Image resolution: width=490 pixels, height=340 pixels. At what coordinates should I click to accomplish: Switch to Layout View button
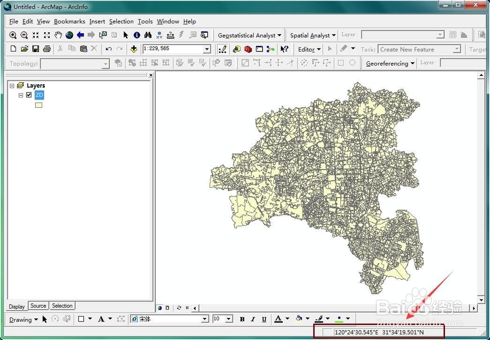pos(167,308)
